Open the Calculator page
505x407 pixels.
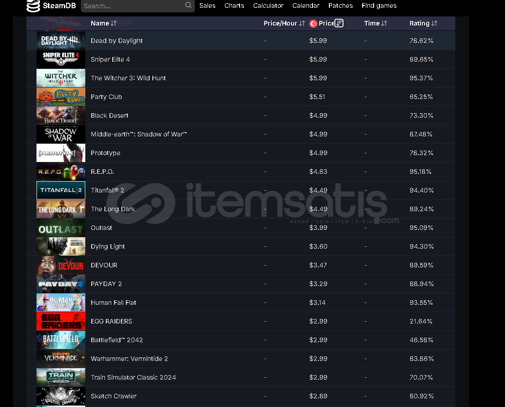268,5
